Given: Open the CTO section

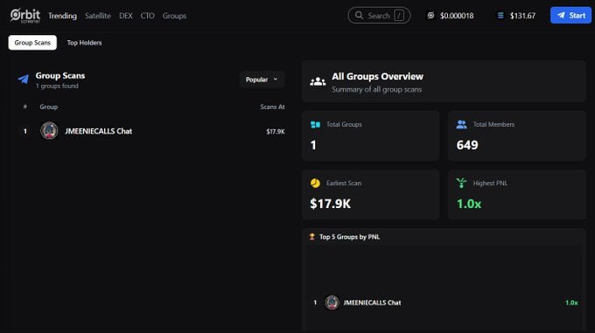Looking at the screenshot, I should [x=147, y=16].
